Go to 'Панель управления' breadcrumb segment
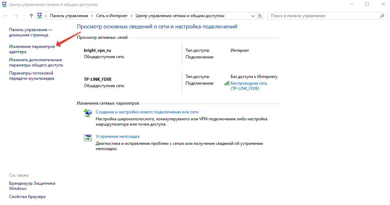Viewport: 390px width, 205px height. pos(70,16)
